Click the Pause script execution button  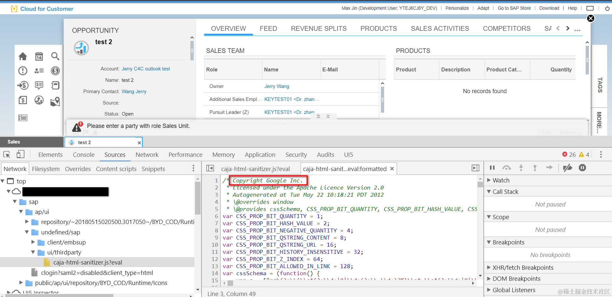[x=492, y=168]
